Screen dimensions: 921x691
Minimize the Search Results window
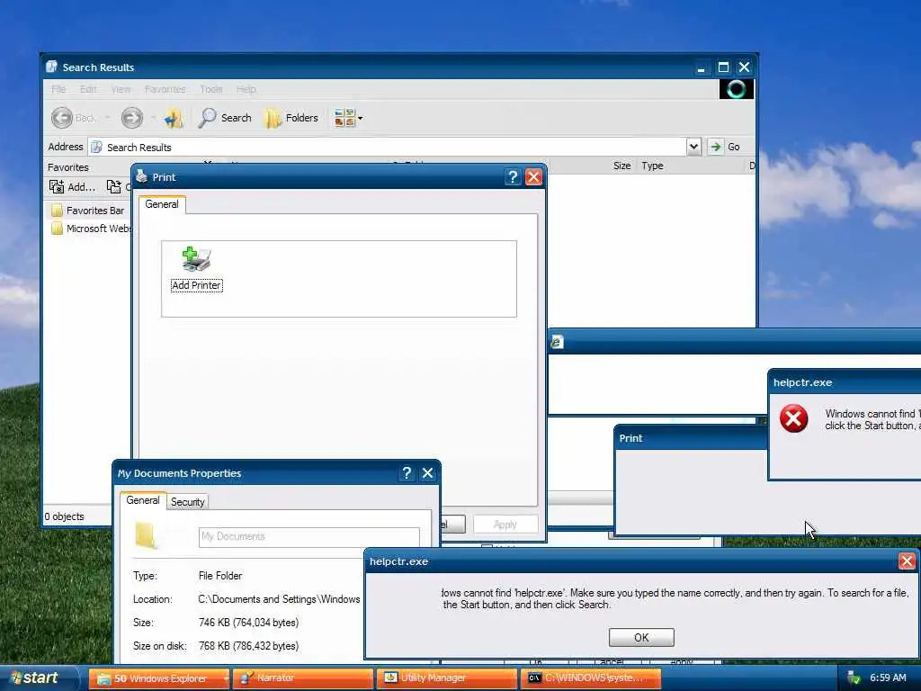tap(702, 67)
